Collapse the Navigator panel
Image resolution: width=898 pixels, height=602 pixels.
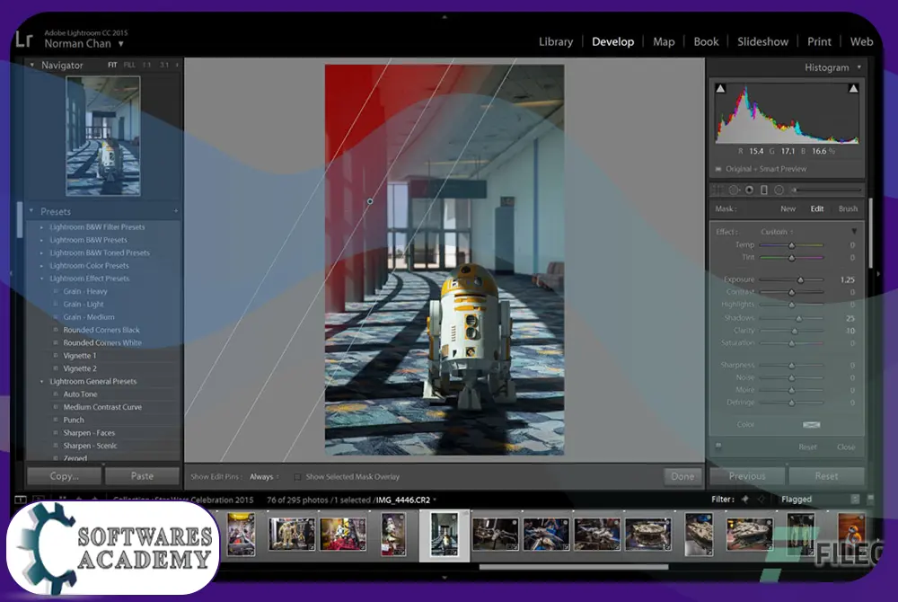tap(31, 66)
